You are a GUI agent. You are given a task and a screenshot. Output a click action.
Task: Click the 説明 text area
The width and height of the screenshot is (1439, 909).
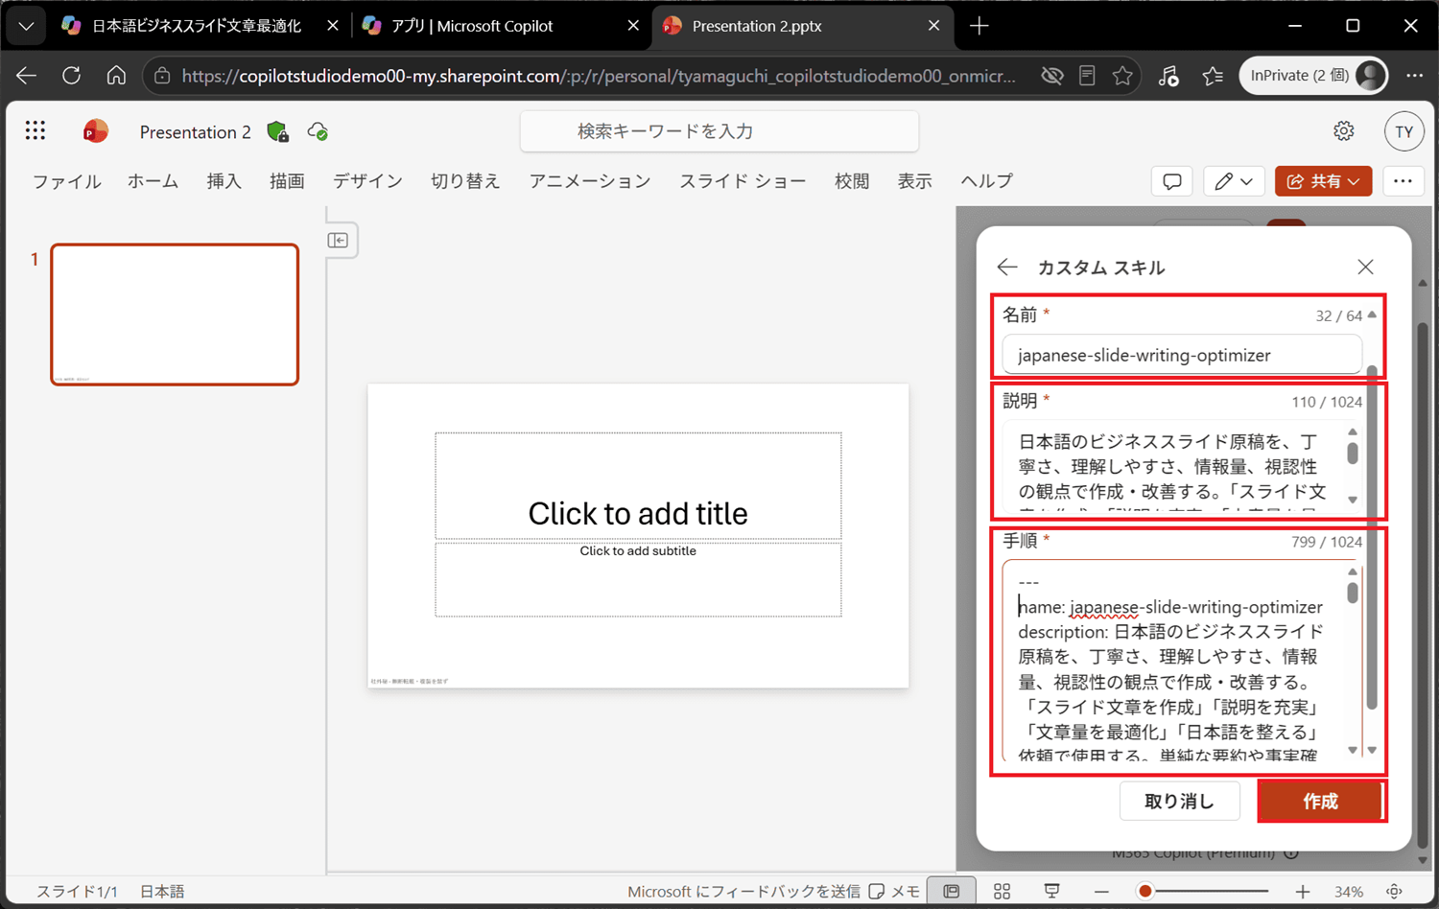pyautogui.click(x=1182, y=466)
